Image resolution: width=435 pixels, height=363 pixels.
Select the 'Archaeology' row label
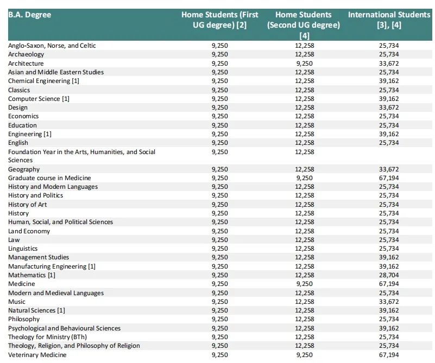pyautogui.click(x=26, y=54)
